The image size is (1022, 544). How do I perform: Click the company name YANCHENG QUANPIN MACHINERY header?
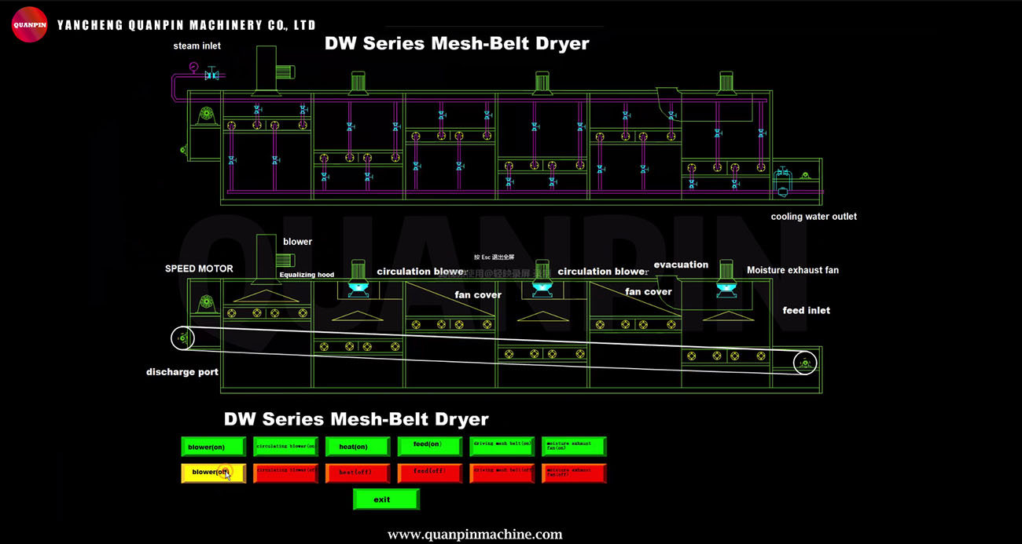[x=186, y=25]
